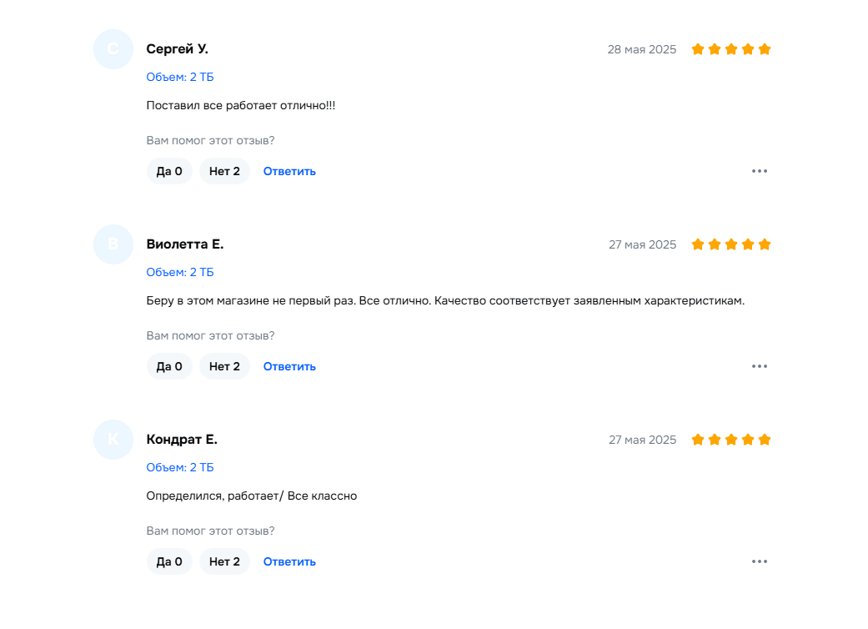Click Виолетта Е. avatar circle
The image size is (868, 629).
click(113, 244)
